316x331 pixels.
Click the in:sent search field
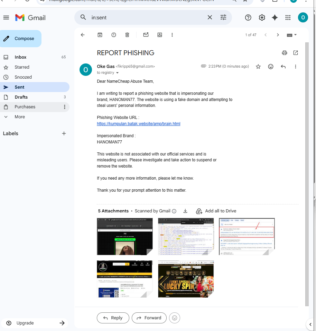click(x=146, y=18)
